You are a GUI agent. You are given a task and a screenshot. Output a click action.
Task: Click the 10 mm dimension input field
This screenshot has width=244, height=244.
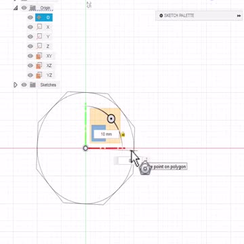[x=106, y=134]
